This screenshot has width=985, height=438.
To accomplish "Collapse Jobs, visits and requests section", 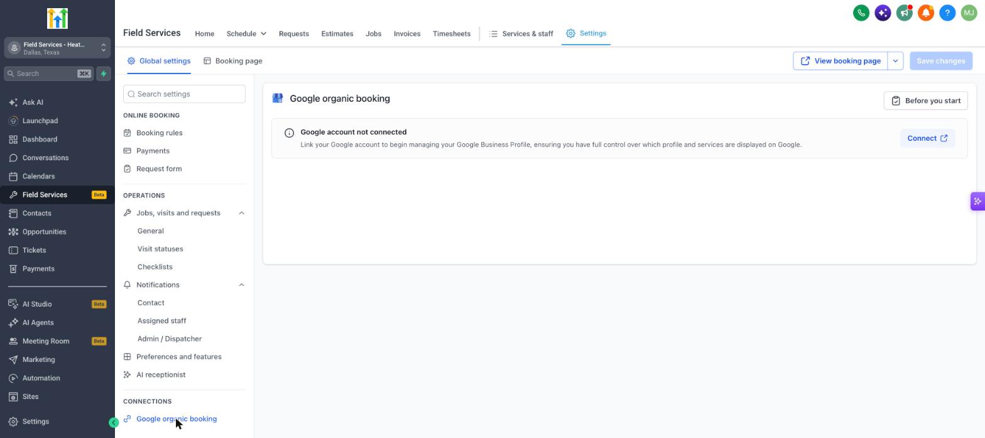I will [x=241, y=213].
